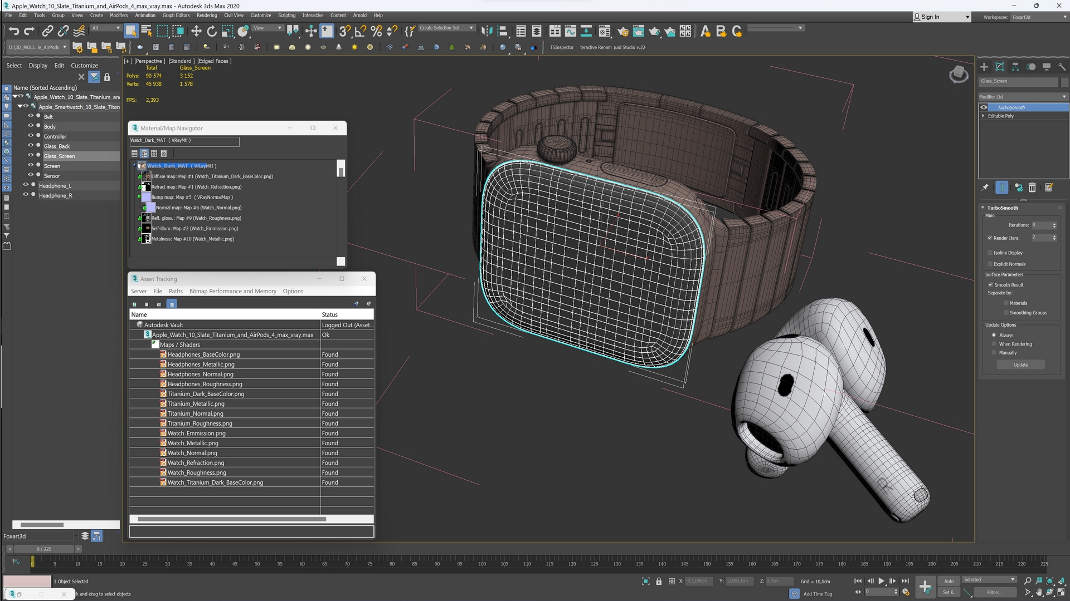Hide the Belt object eye icon
The height and width of the screenshot is (601, 1070).
(31, 116)
